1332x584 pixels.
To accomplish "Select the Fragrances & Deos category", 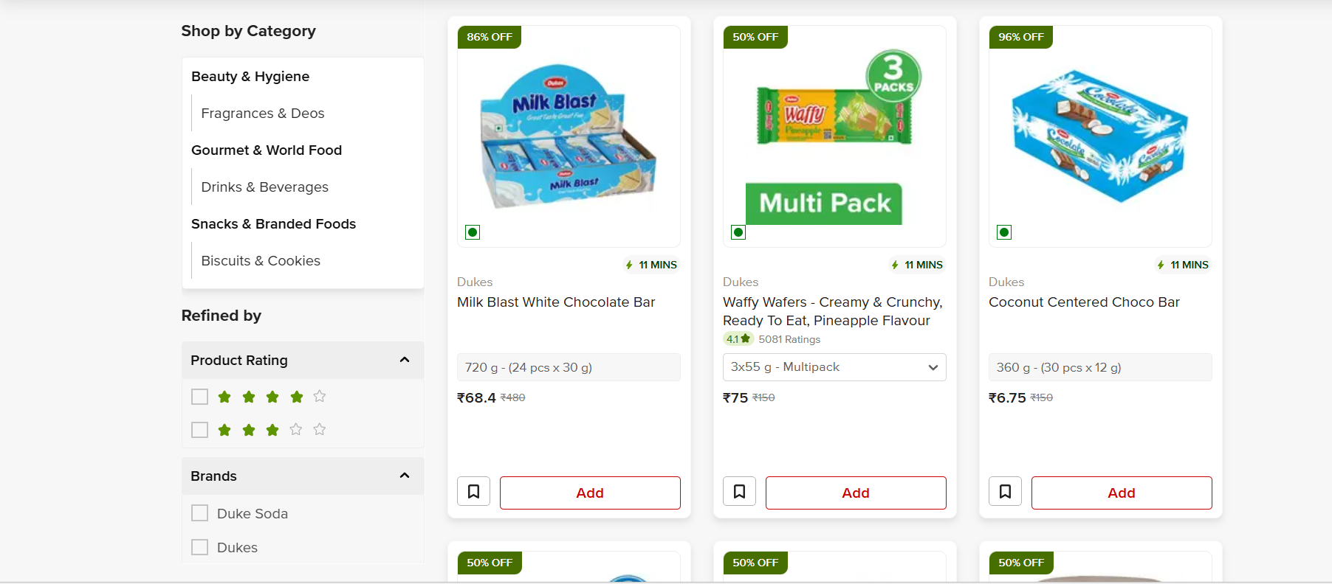I will (x=262, y=114).
